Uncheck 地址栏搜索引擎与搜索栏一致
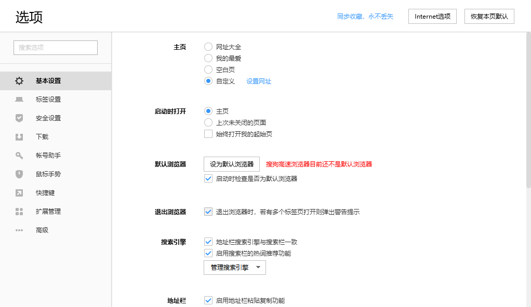This screenshot has width=531, height=307. click(x=208, y=242)
